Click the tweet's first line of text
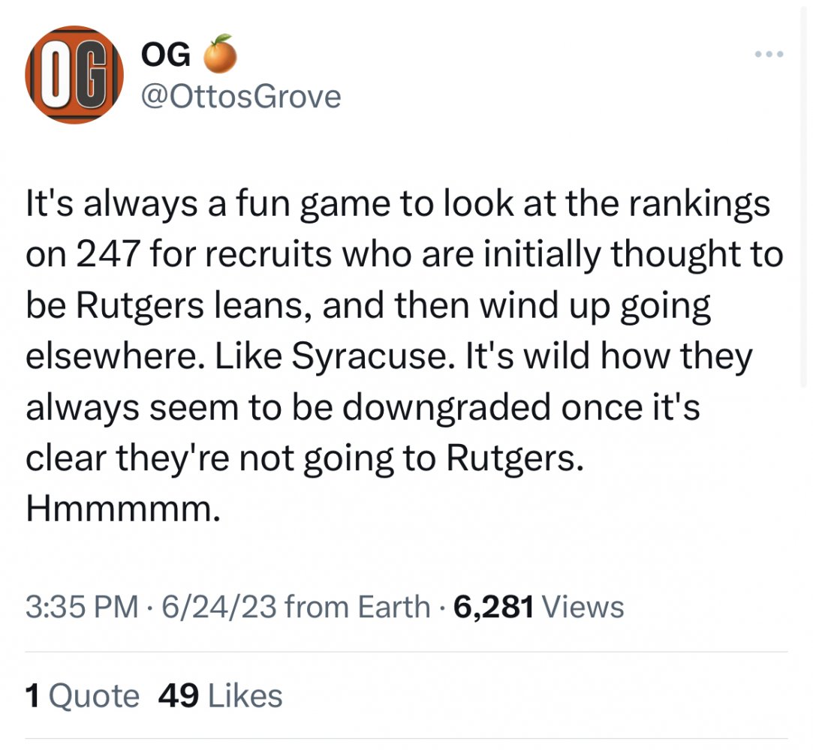 [x=398, y=205]
